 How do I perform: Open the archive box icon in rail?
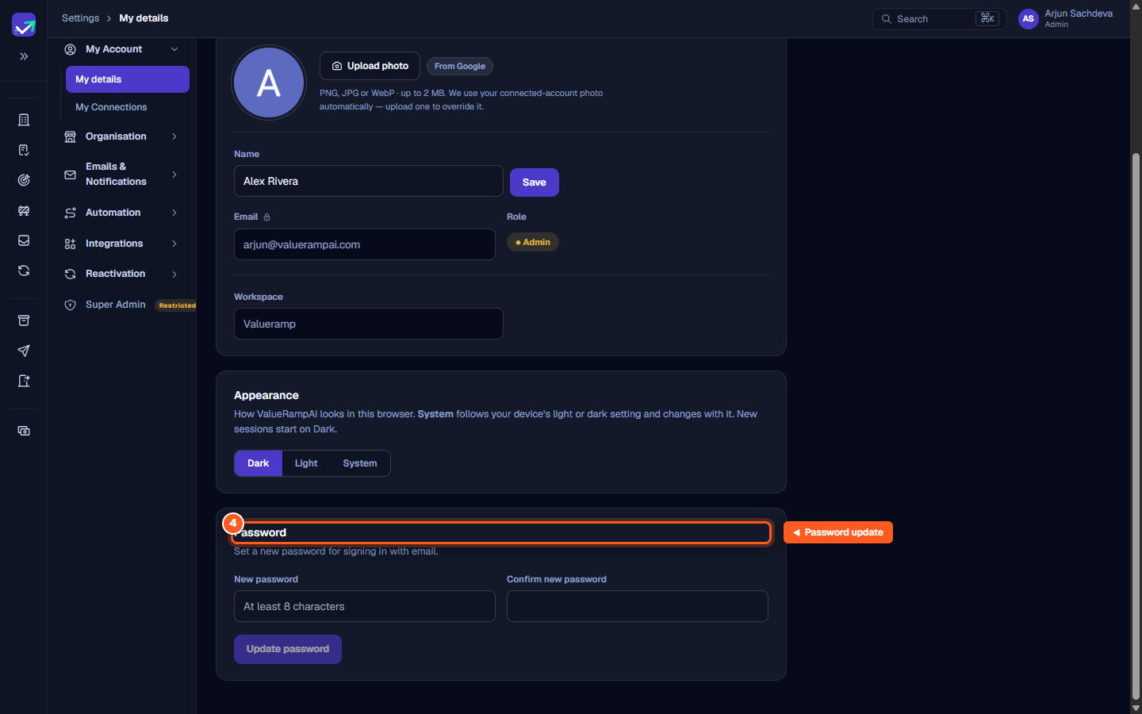point(24,321)
